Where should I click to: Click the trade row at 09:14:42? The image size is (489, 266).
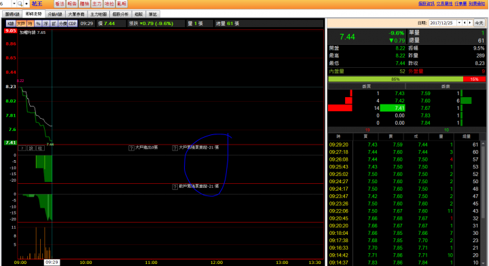tap(404, 255)
